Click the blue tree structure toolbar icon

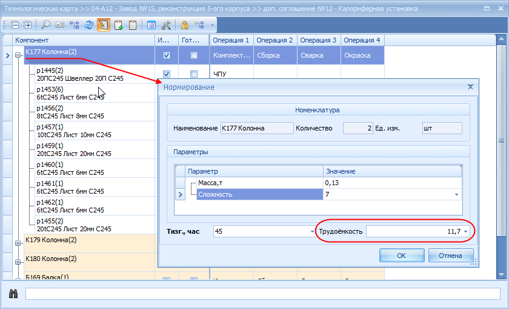75,25
